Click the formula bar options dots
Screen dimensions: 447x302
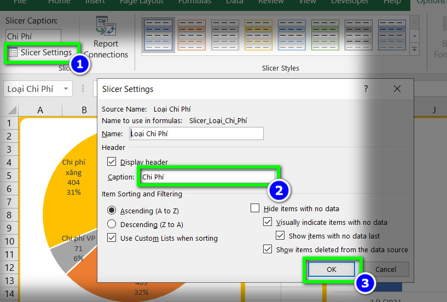click(x=83, y=89)
